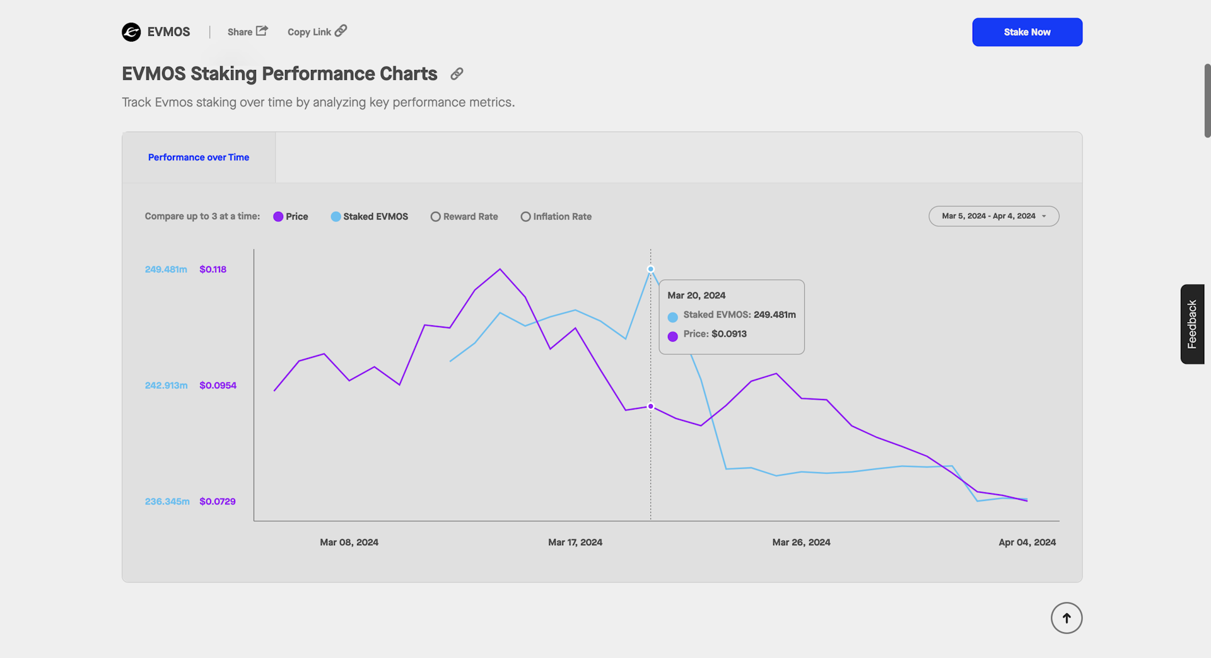Screen dimensions: 1211x658
Task: Click the Share link text
Action: (x=240, y=32)
